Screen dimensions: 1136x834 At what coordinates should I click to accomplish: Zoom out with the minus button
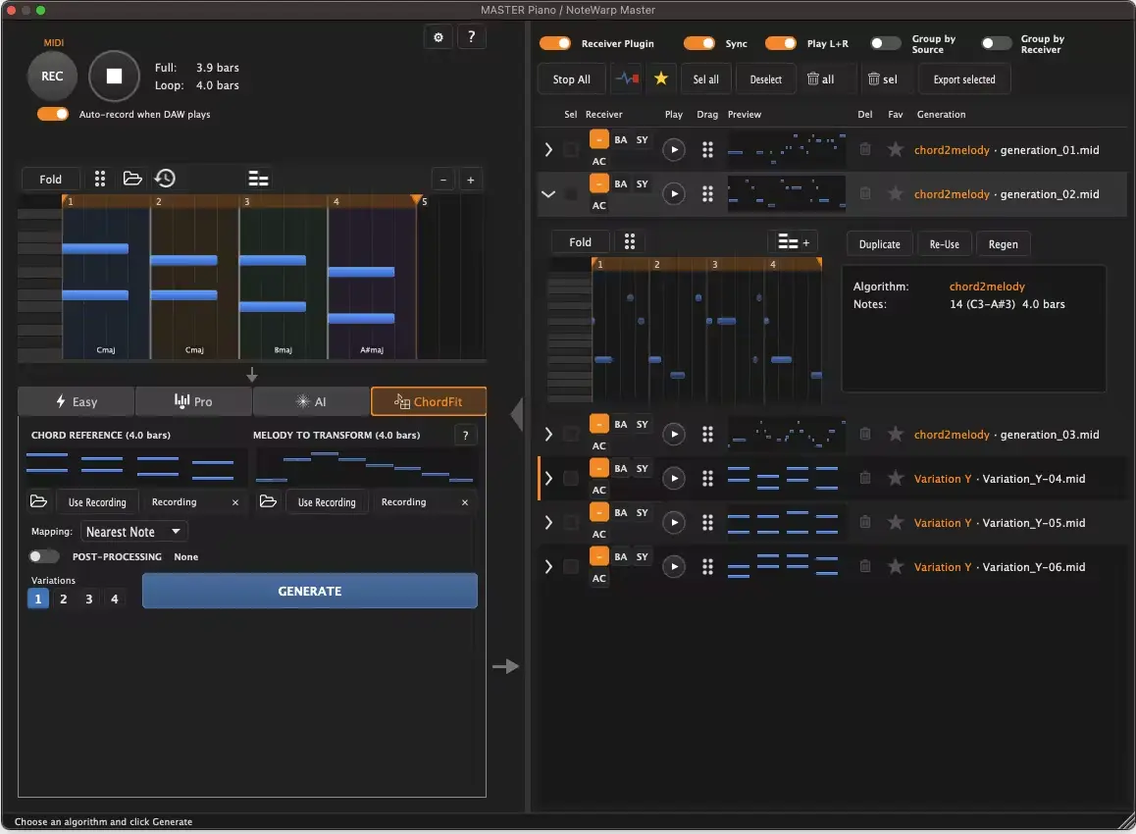coord(443,180)
